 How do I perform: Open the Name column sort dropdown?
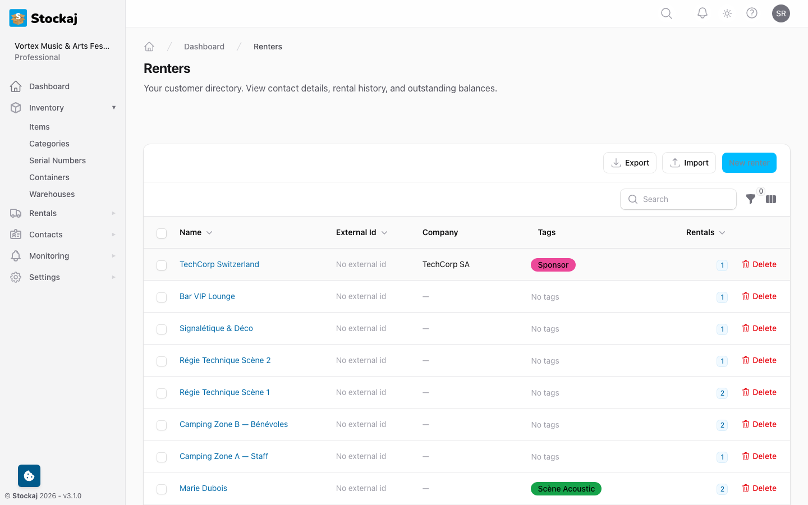point(209,232)
